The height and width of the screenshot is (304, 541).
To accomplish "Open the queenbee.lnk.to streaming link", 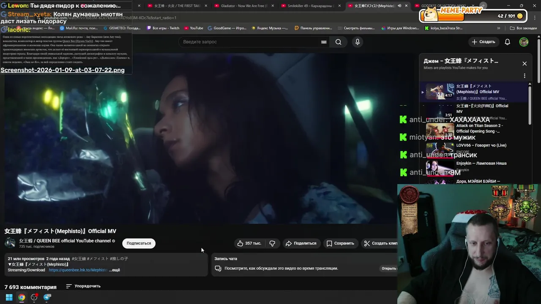I will click(78, 270).
